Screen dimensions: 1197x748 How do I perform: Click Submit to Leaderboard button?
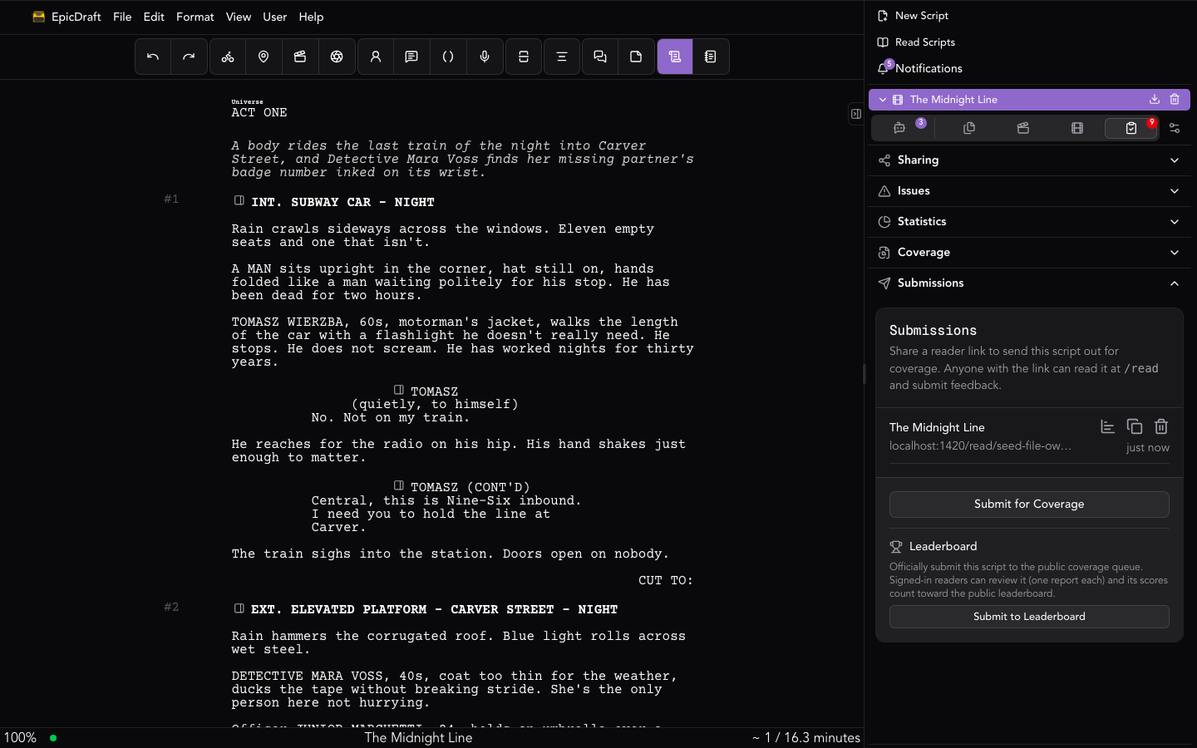click(1029, 617)
